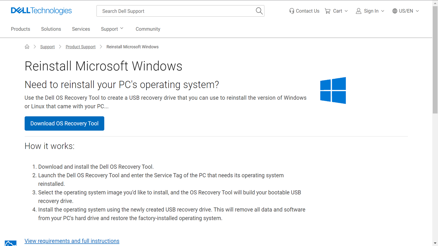
Task: Click inside the Search Dell Support field
Action: pos(165,11)
